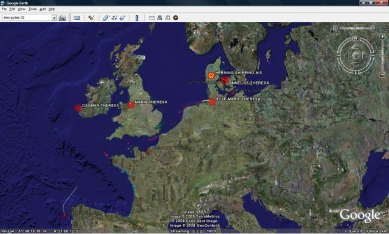This screenshot has width=389, height=234.
Task: Click the orange ship marker near northern France
Action: point(149,151)
